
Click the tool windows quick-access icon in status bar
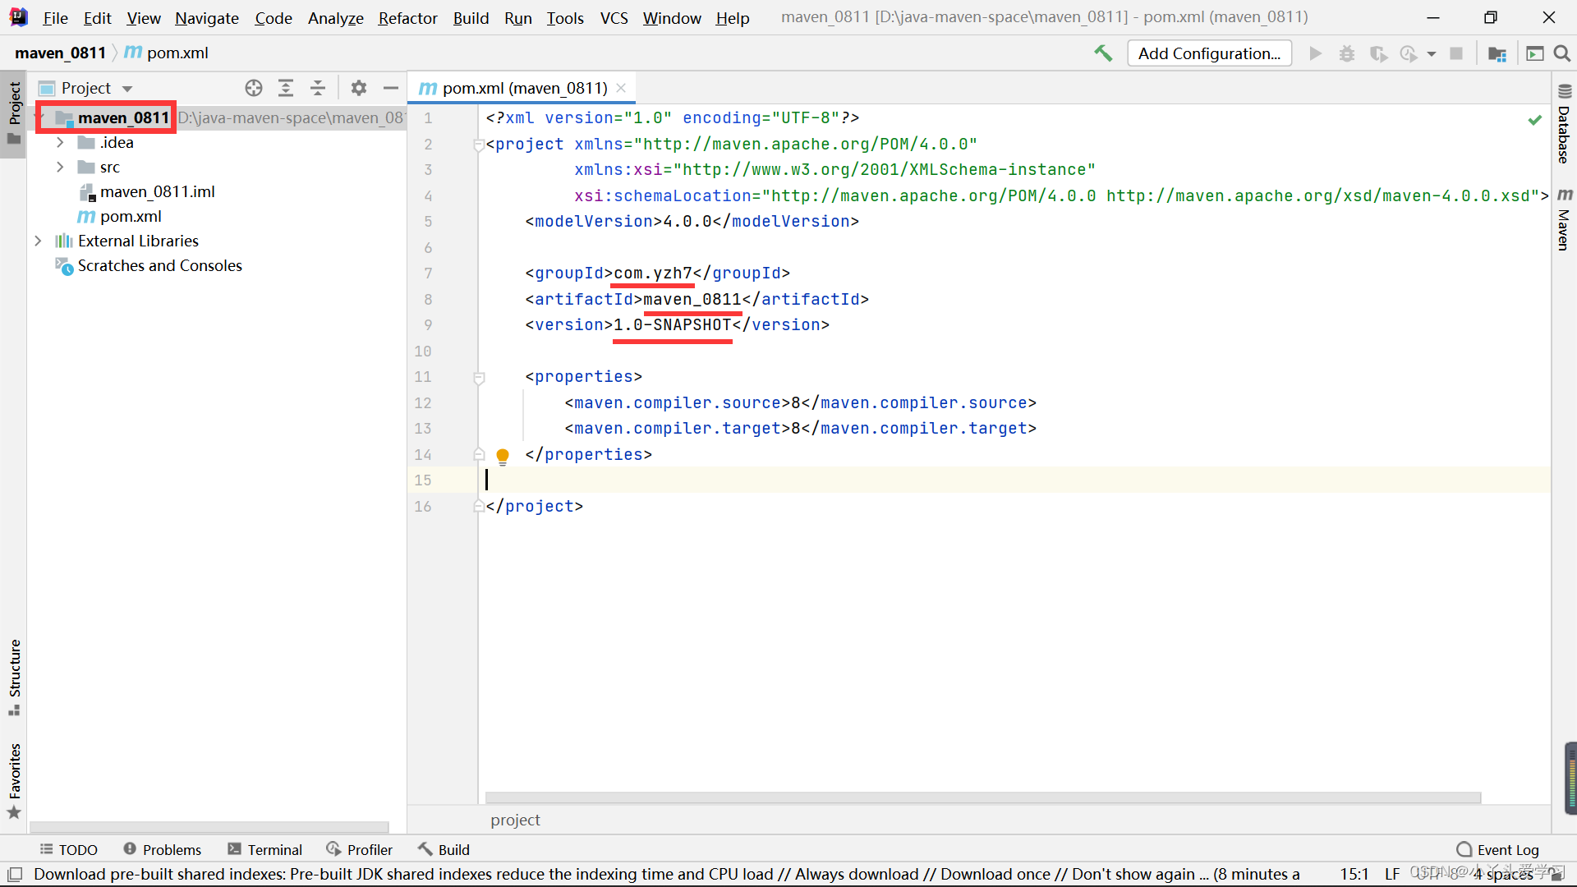click(x=15, y=874)
